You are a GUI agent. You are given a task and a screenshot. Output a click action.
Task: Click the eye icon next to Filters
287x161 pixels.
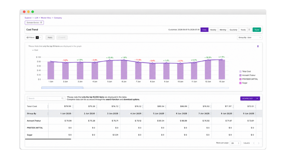28,38
